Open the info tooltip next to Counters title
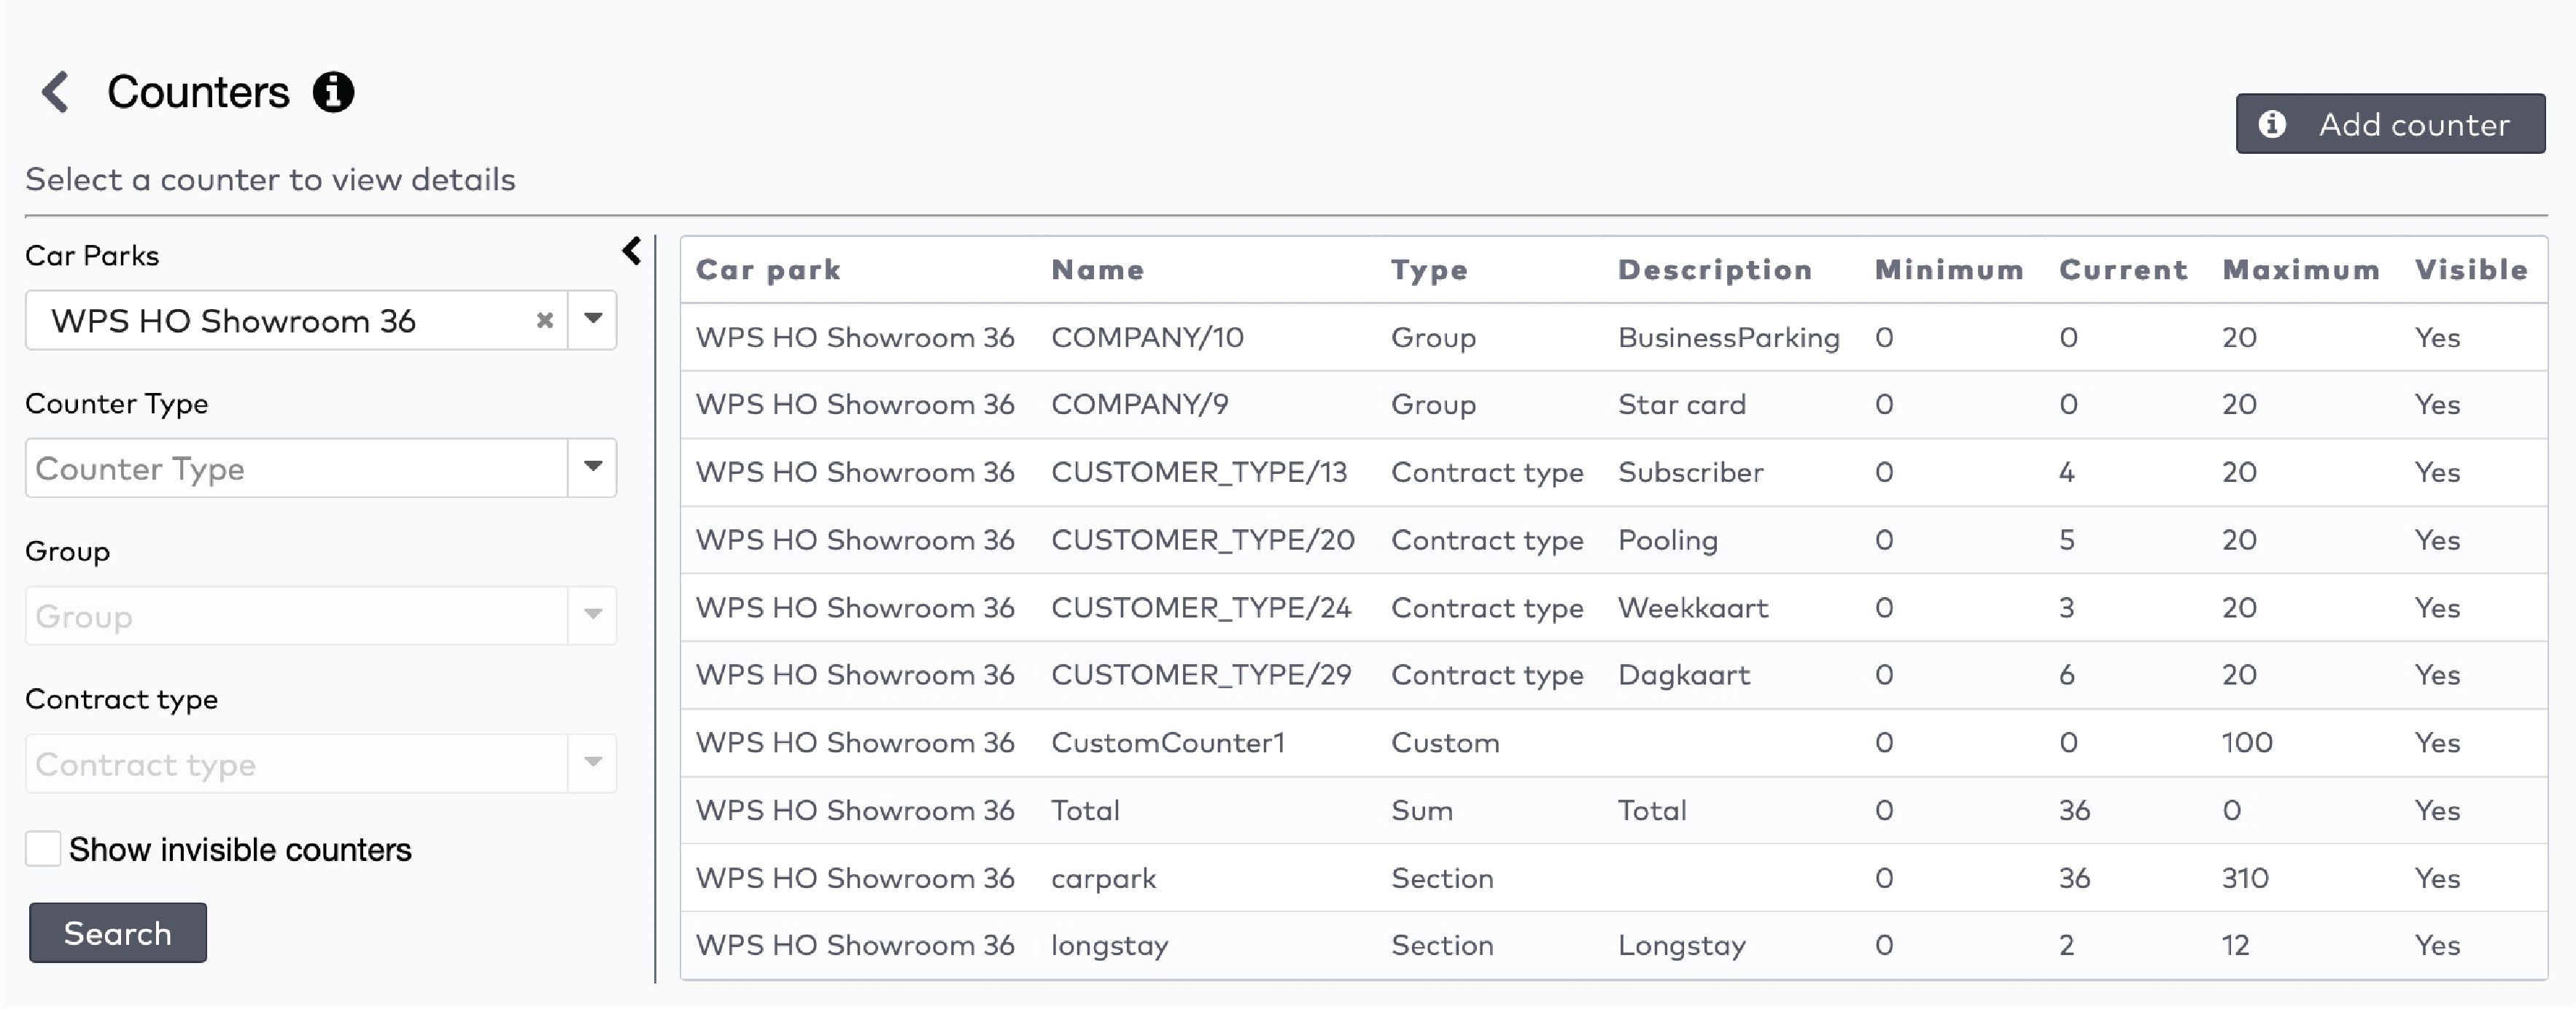 pos(332,92)
